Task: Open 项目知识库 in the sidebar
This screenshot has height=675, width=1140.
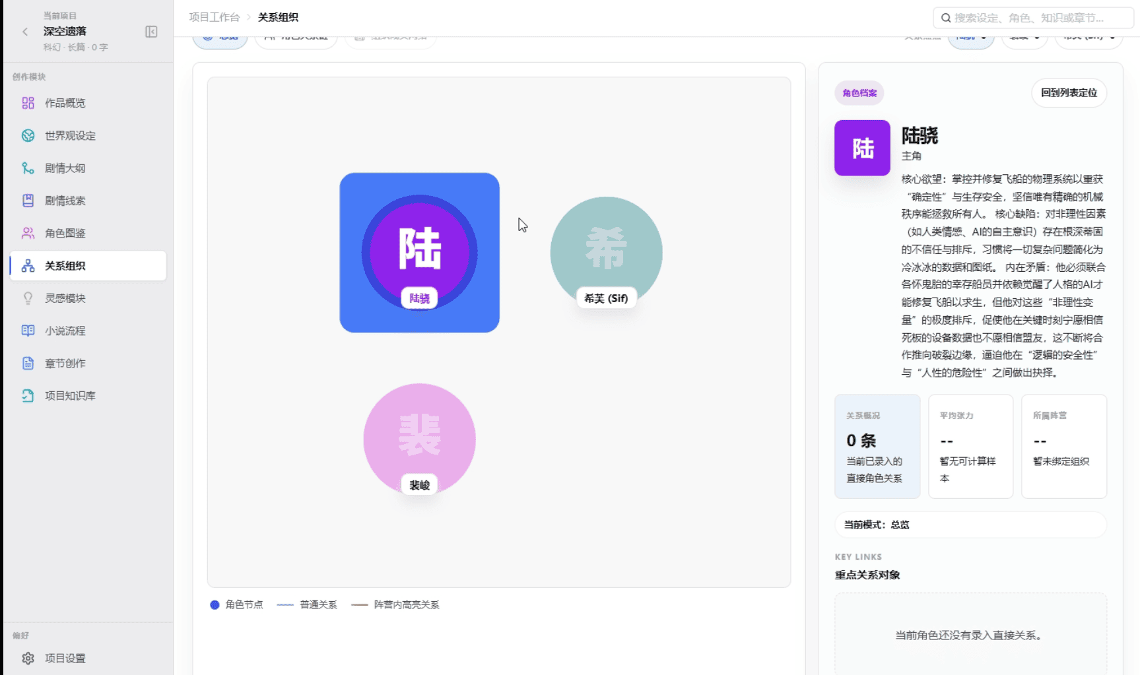Action: 88,396
